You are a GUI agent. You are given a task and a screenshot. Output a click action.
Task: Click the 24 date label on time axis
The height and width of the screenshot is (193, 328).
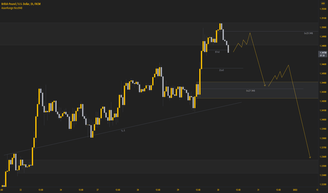(61, 190)
